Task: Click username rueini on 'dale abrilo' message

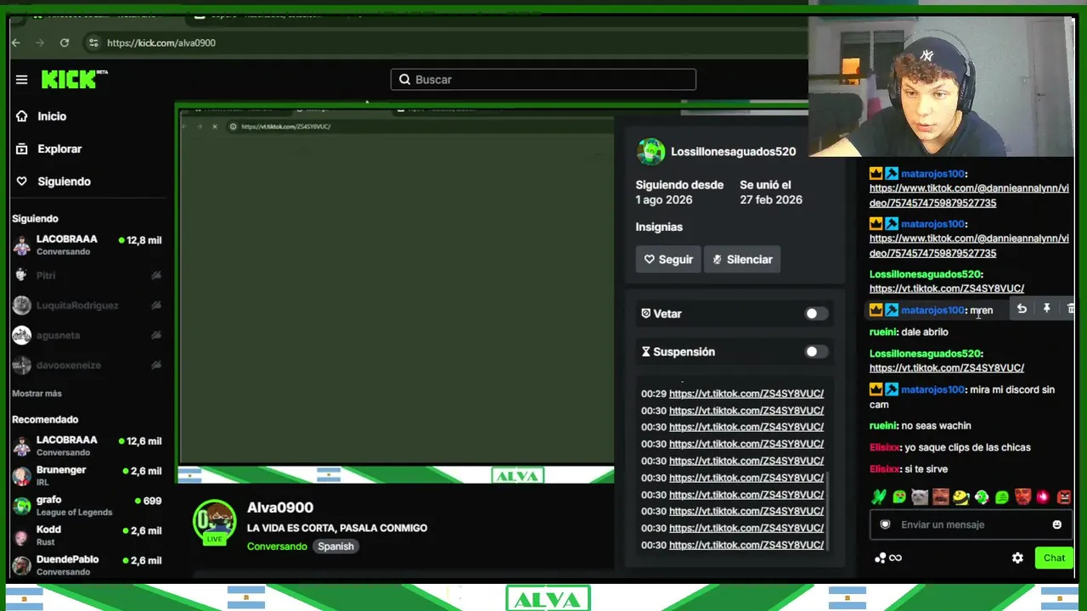Action: [883, 332]
